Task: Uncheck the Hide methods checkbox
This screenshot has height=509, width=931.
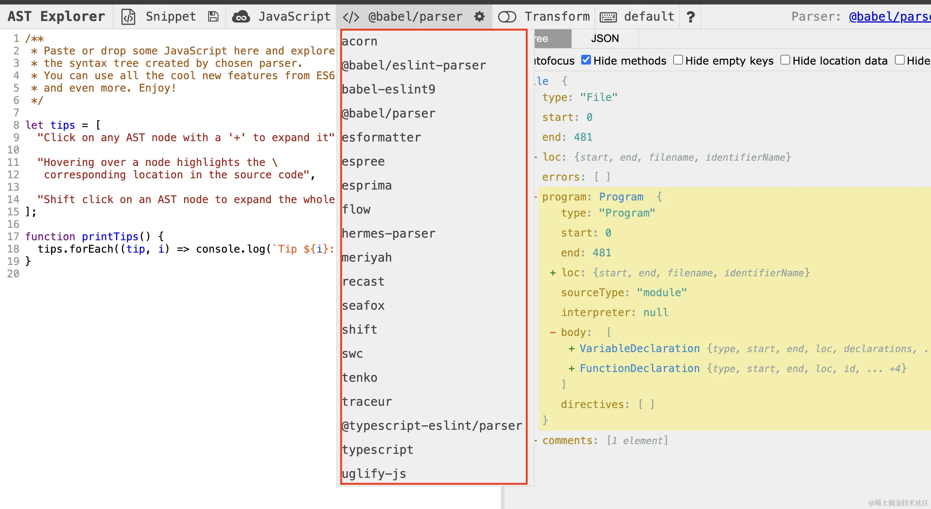Action: pos(586,60)
